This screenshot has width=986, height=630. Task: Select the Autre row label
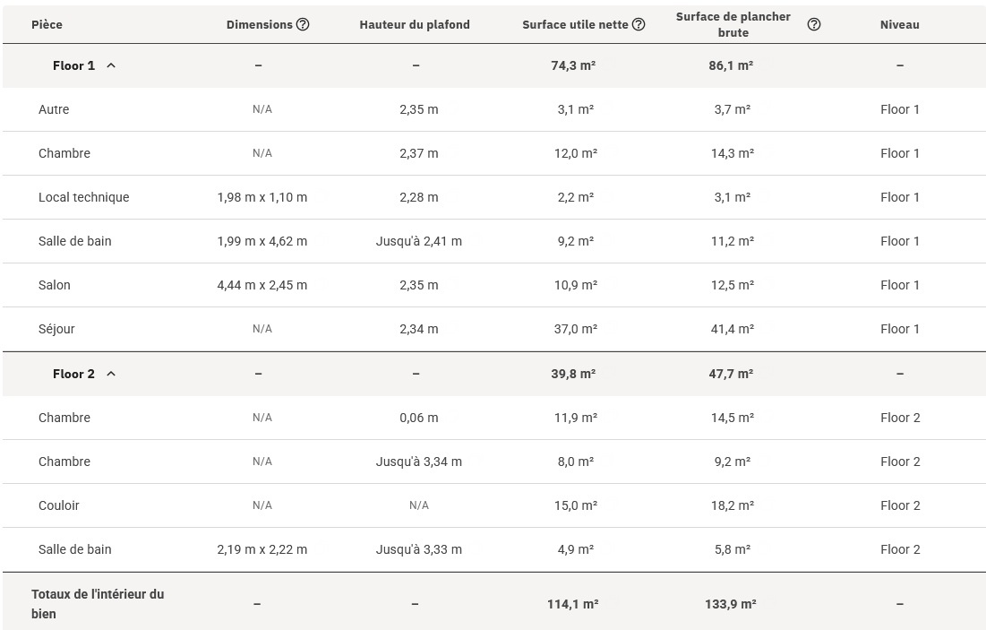tap(54, 109)
